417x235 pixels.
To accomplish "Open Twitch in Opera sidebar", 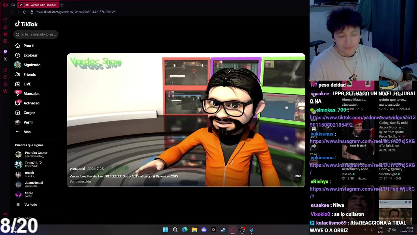I will [5, 52].
